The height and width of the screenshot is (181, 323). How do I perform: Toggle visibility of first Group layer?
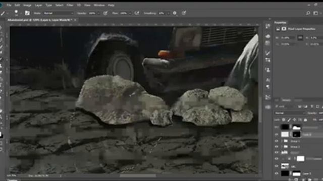[277, 141]
